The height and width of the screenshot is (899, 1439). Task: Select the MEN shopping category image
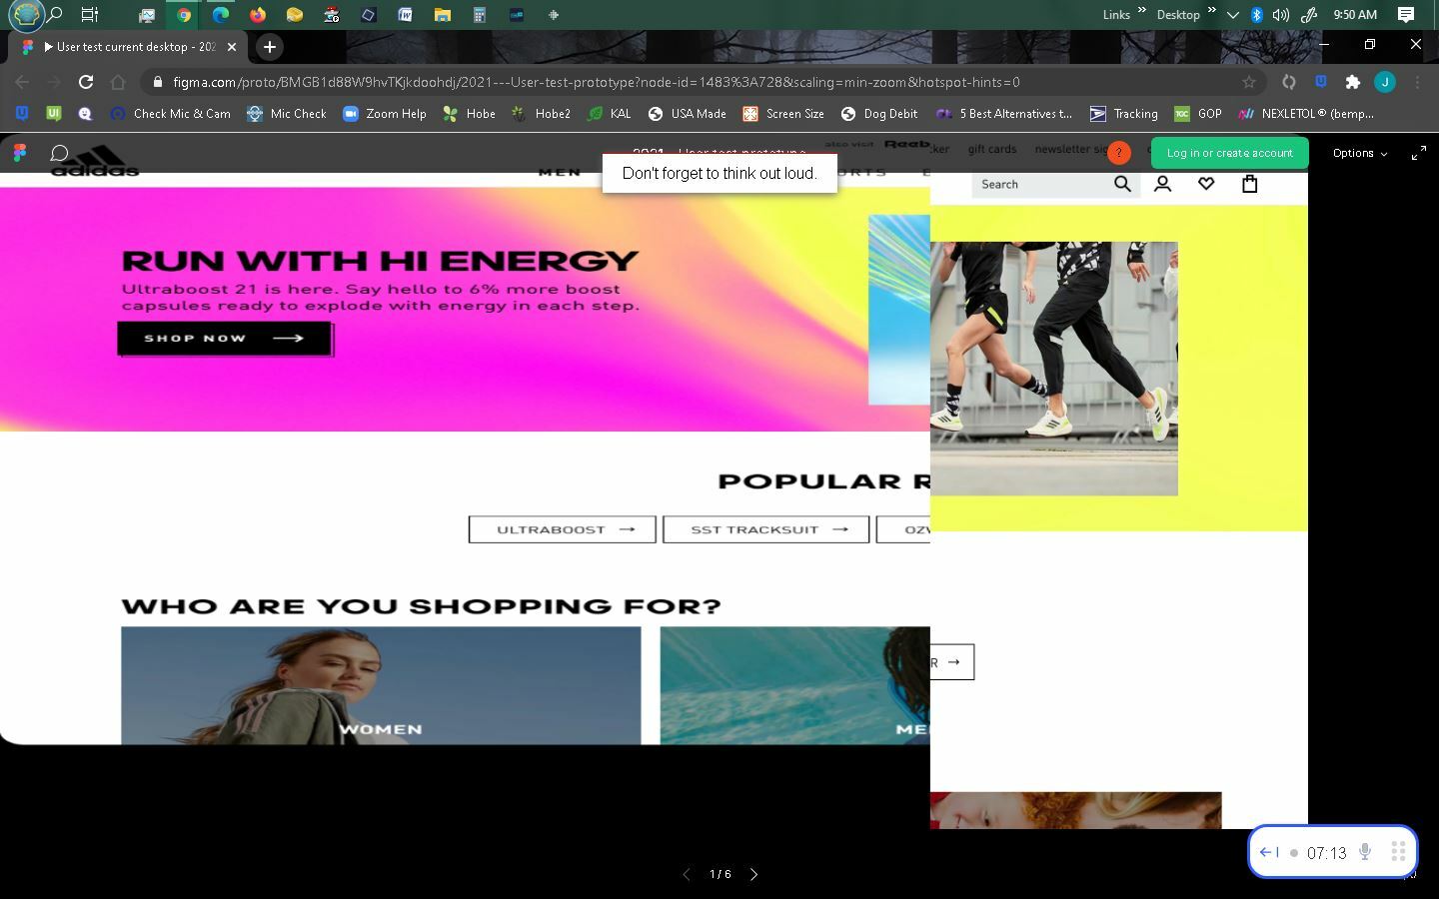794,685
